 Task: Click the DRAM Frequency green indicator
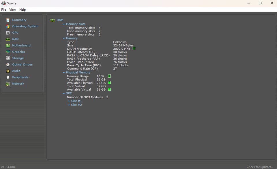134,48
